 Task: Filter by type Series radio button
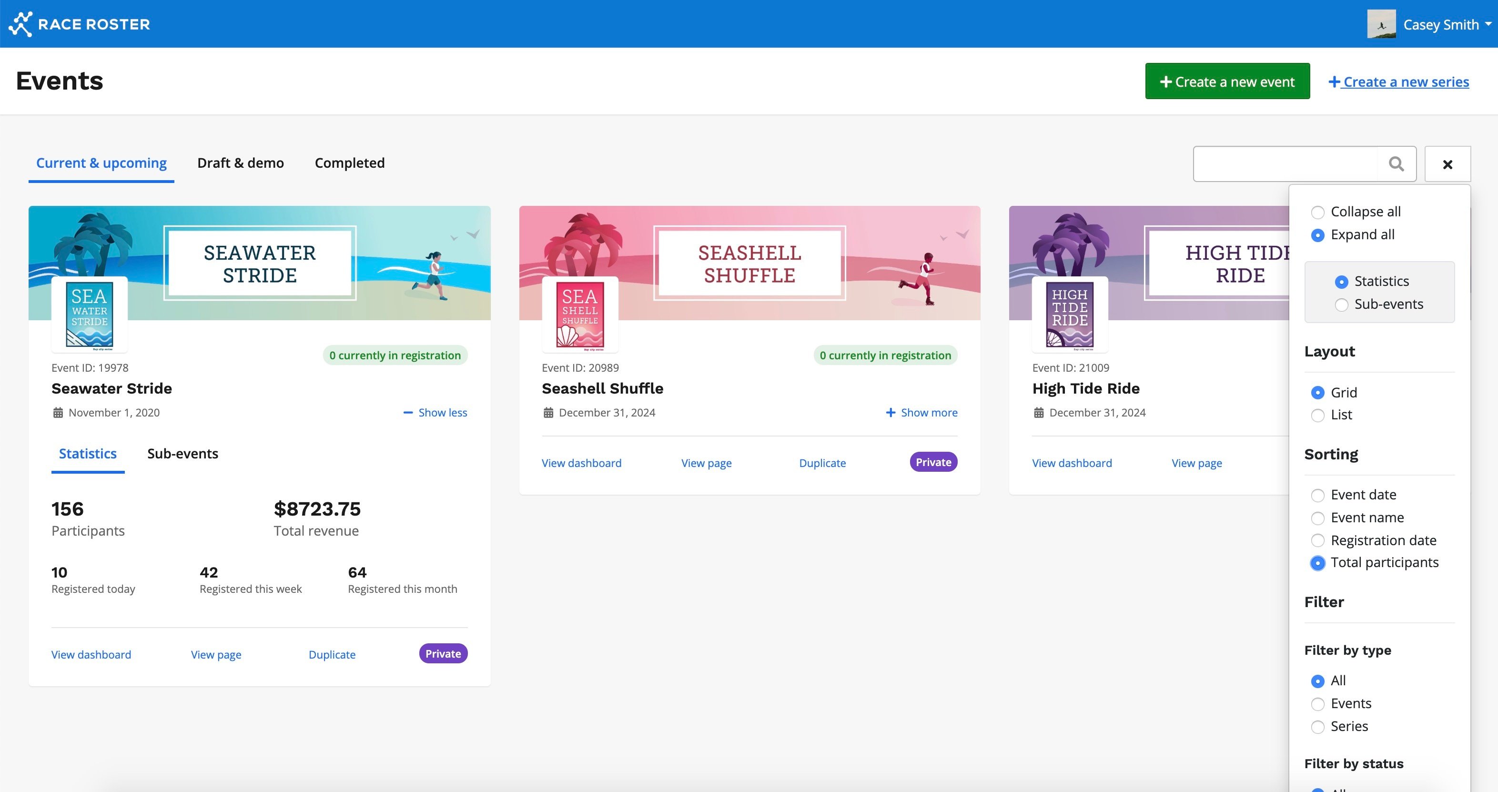[x=1318, y=727]
